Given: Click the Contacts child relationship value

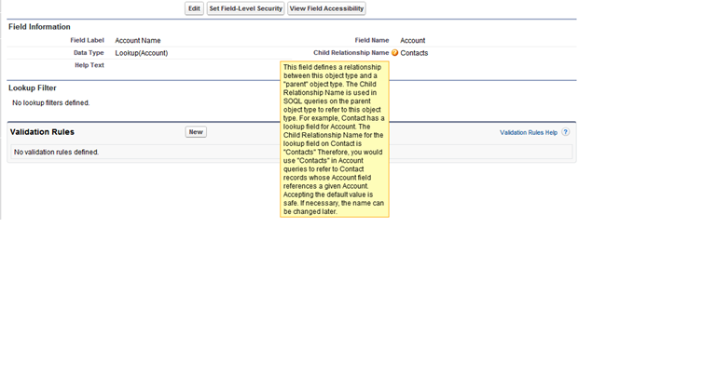Looking at the screenshot, I should coord(414,53).
